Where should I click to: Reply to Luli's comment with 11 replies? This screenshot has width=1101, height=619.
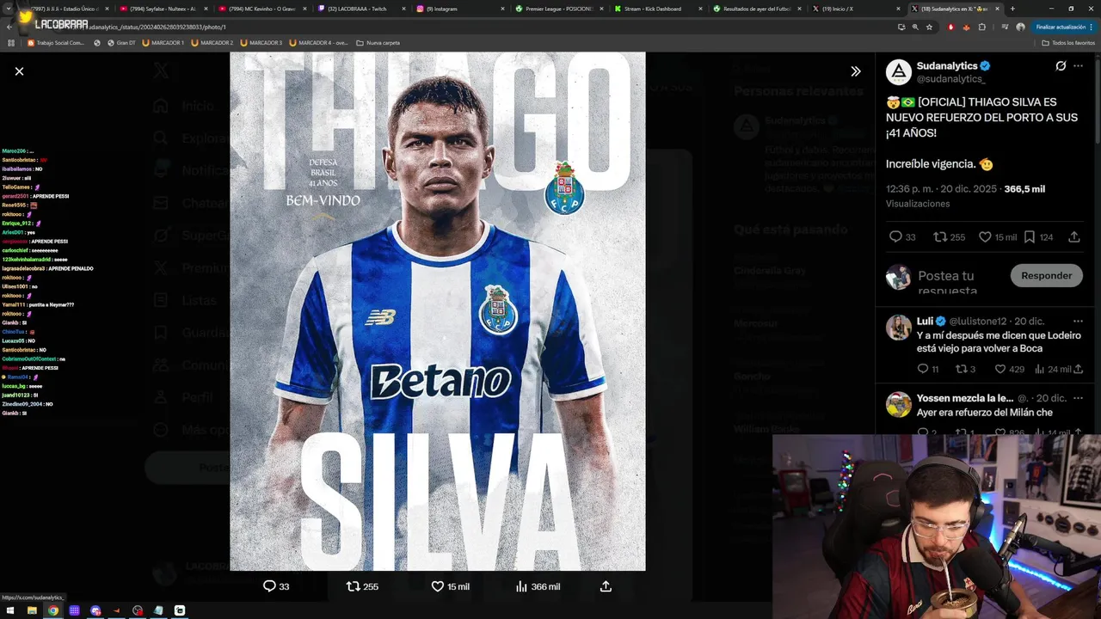tap(927, 369)
